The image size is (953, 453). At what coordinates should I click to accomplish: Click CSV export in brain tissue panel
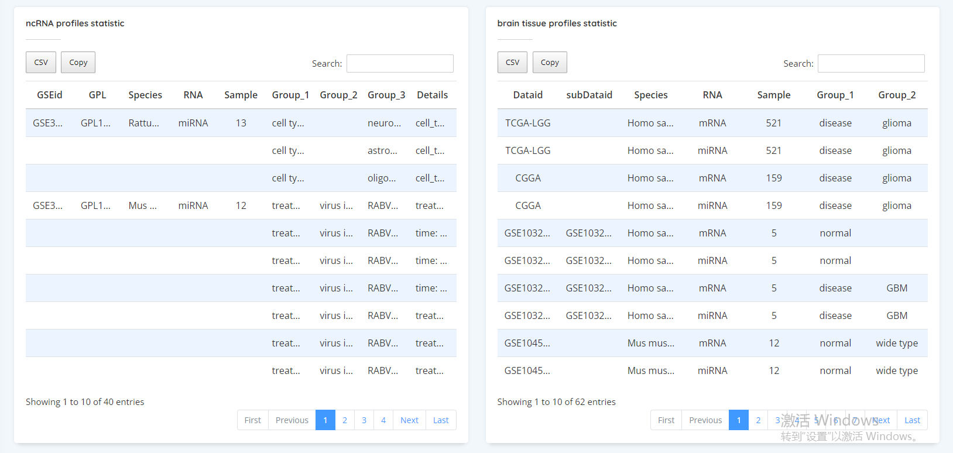coord(512,63)
